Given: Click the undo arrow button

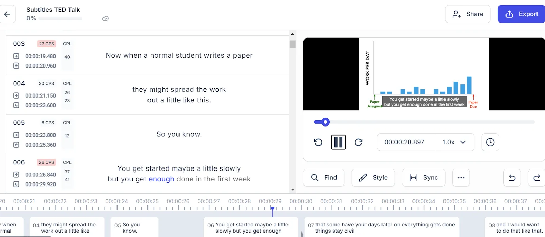Looking at the screenshot, I should point(512,178).
